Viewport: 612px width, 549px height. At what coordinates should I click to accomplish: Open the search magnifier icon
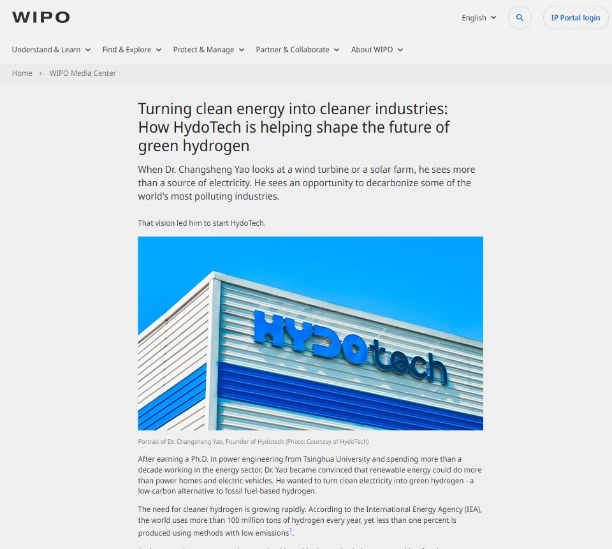point(520,18)
